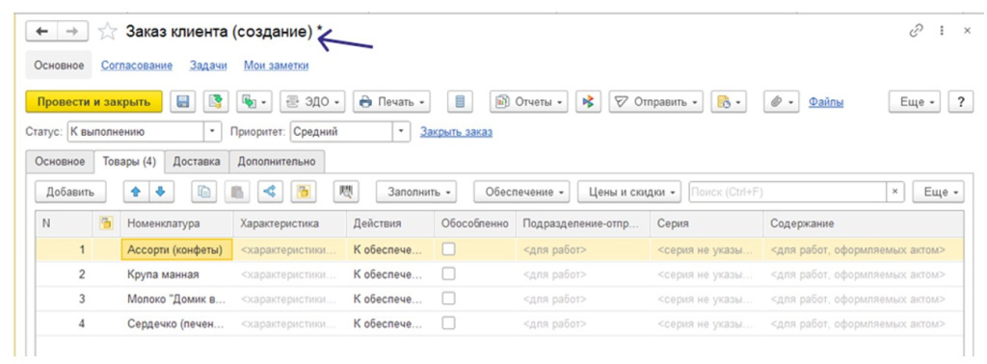Click the Статус field К выполнению
987x364 pixels.
click(135, 132)
